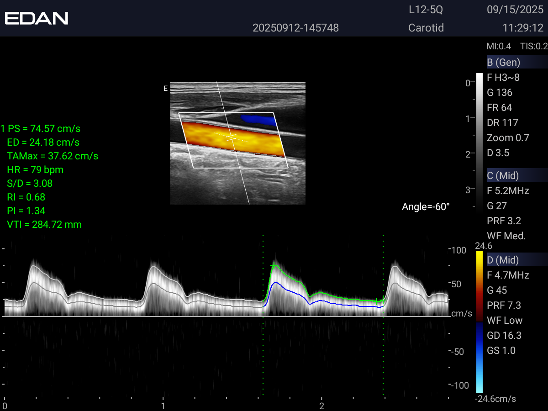Click the RI = 0.68 result
Image resolution: width=548 pixels, height=411 pixels.
26,197
